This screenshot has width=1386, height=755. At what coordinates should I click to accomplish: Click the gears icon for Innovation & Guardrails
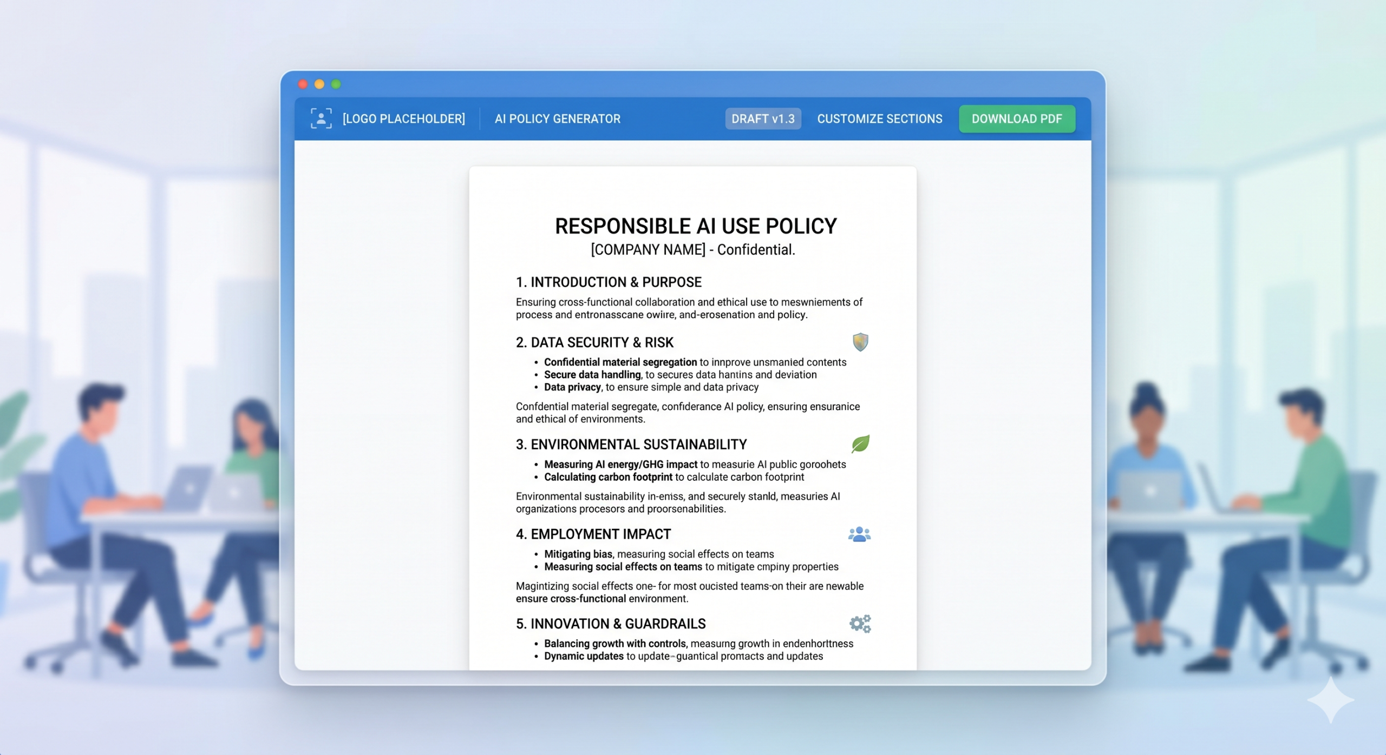click(x=860, y=624)
